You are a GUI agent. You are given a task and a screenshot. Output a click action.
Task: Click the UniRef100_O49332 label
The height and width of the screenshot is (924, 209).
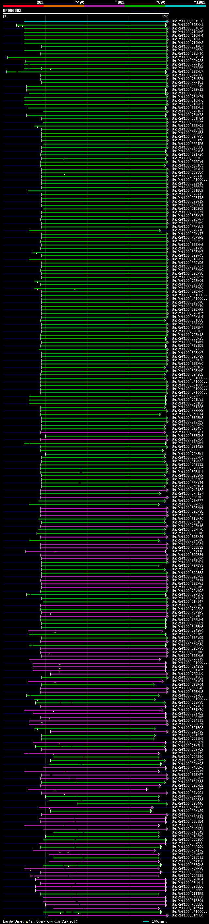coord(187,464)
